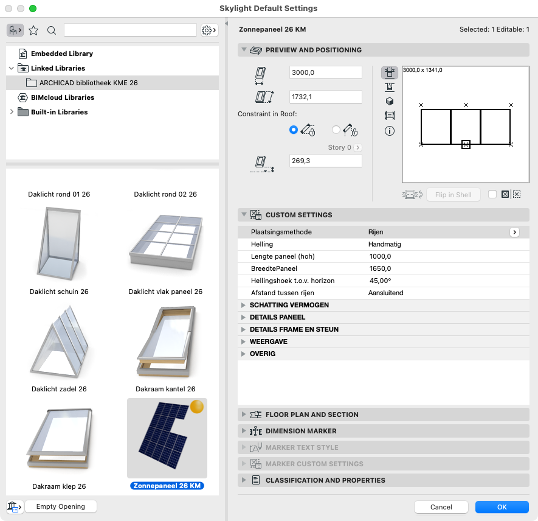
Task: Click the search magnifier icon
Action: click(x=52, y=30)
